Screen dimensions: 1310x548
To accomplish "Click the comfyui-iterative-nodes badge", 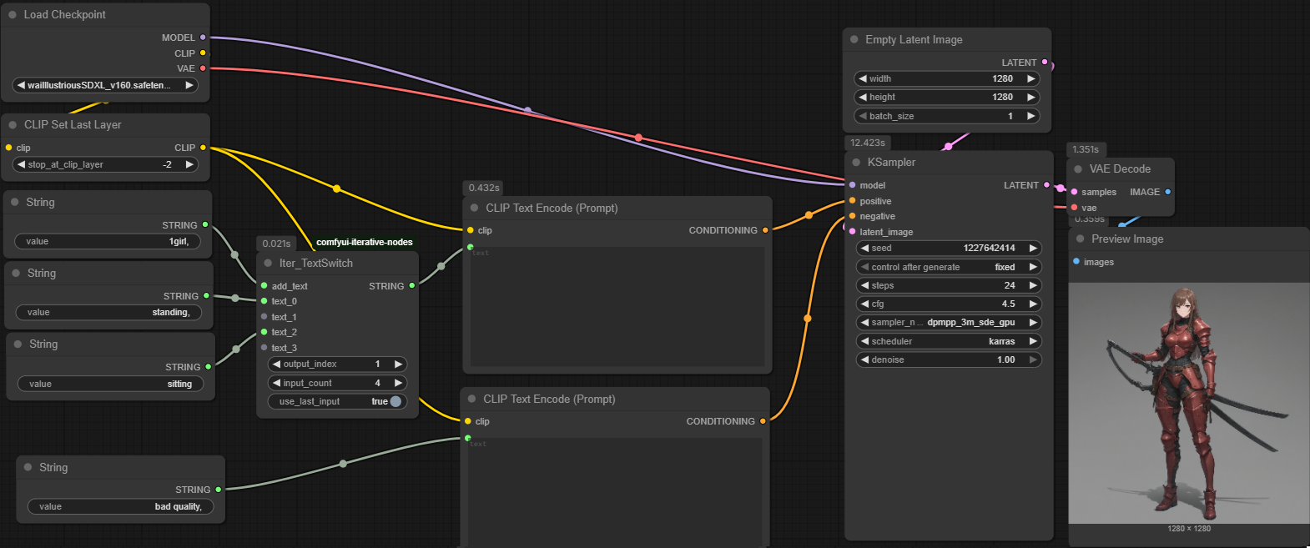I will (x=365, y=242).
